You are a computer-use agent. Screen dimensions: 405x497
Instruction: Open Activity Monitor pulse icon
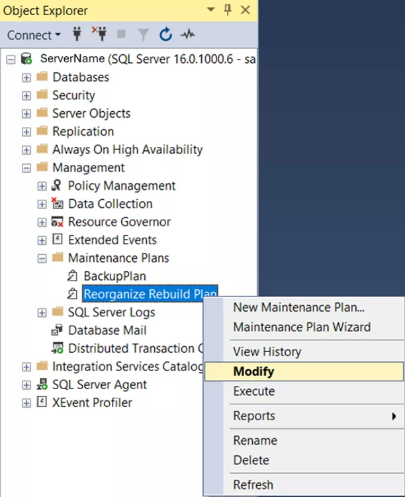[188, 34]
